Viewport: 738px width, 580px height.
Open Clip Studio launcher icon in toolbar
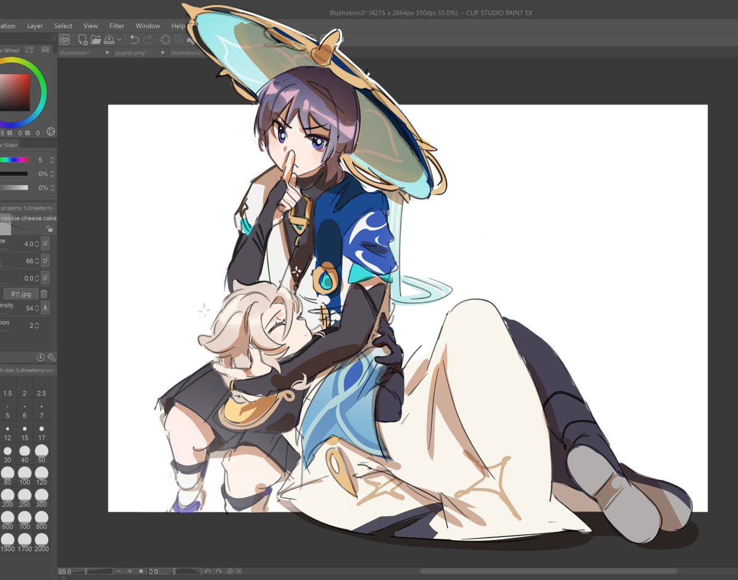(x=65, y=39)
